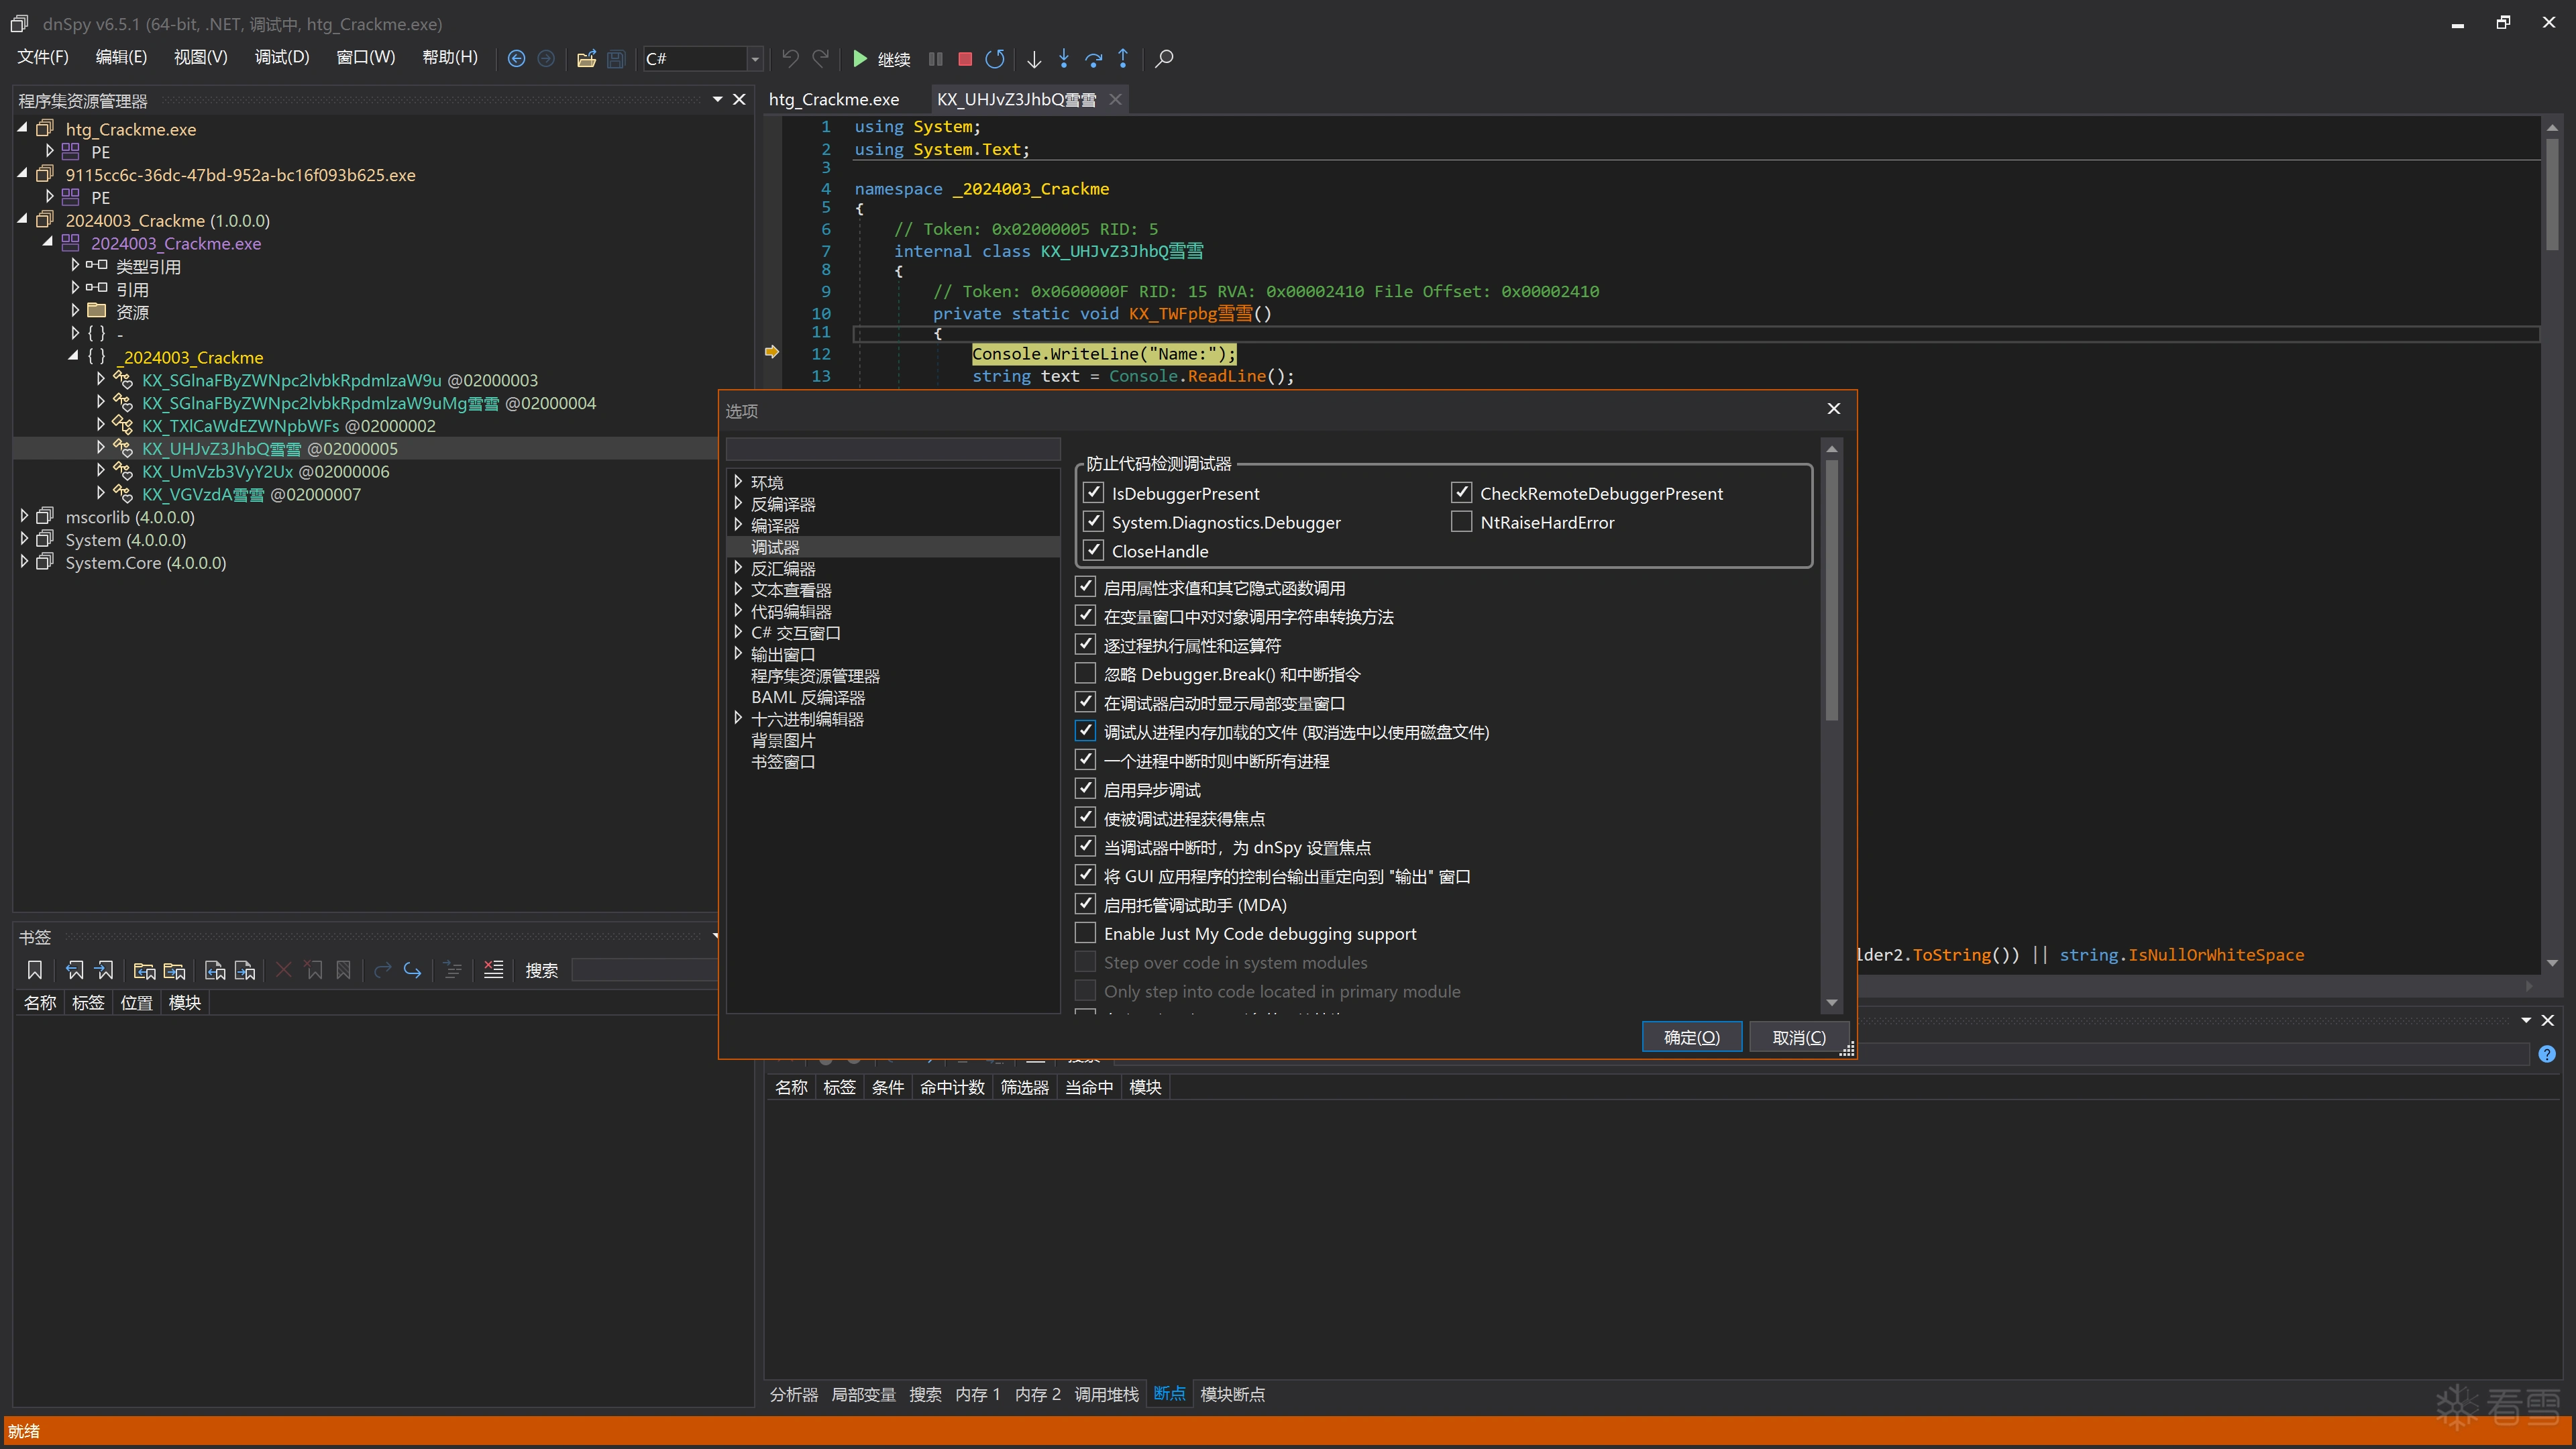Click the Continue debugging play button
Image resolution: width=2576 pixels, height=1449 pixels.
point(859,59)
